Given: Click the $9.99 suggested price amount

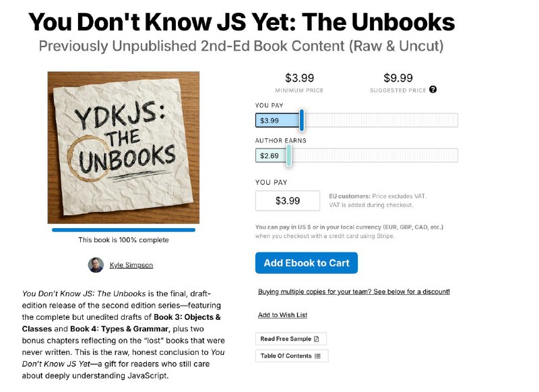Looking at the screenshot, I should tap(398, 78).
